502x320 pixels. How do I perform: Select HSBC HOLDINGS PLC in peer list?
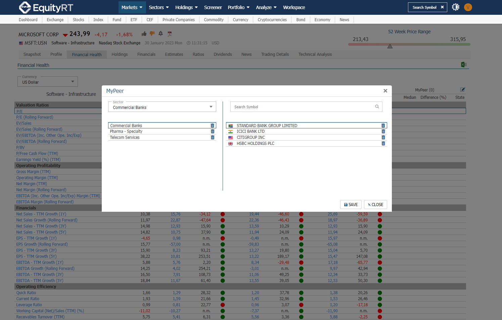[x=306, y=144]
